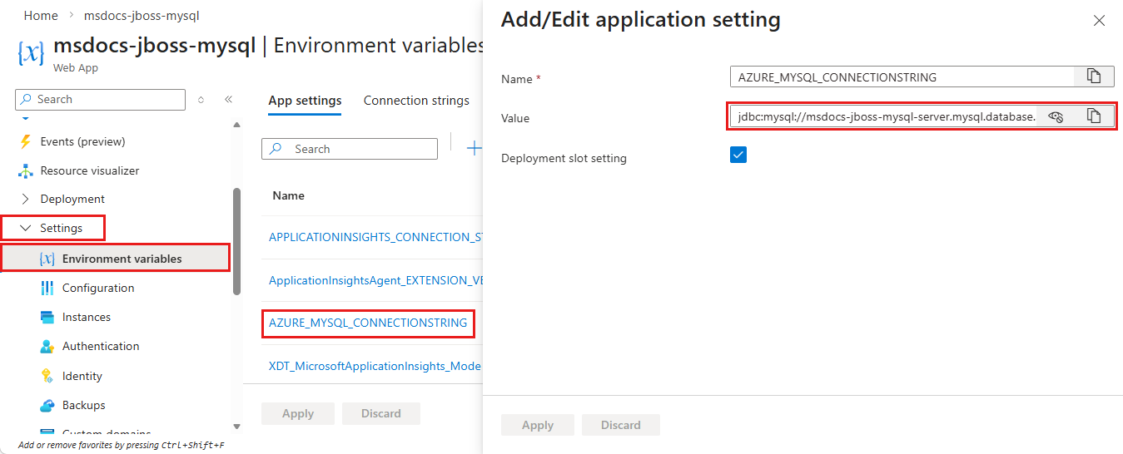
Task: Click the Name column header
Action: 288,196
